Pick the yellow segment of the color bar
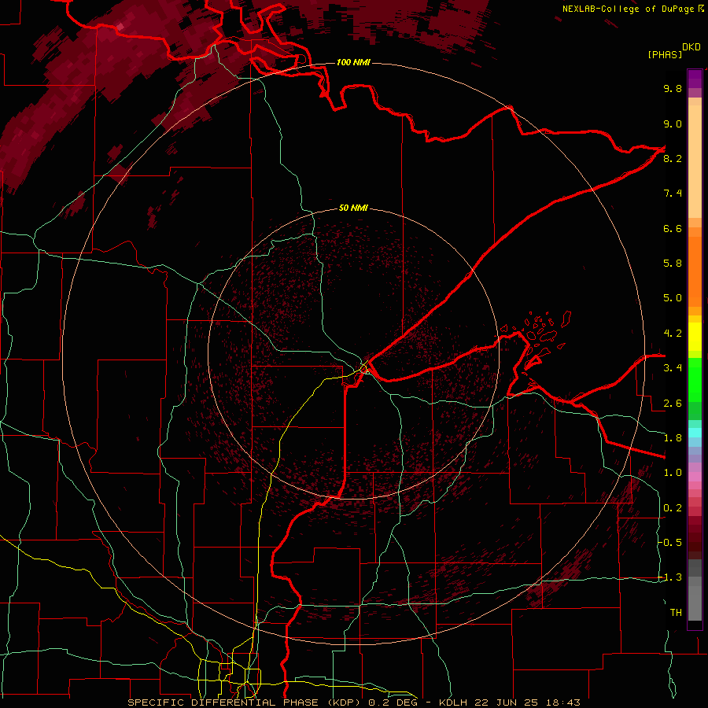 (x=695, y=337)
